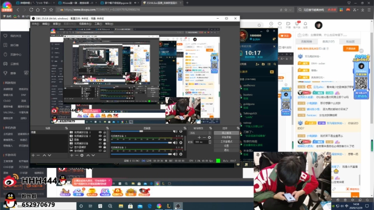The image size is (374, 210).
Task: Toggle lock on 视频捕获设备 3 source
Action: pos(104,132)
